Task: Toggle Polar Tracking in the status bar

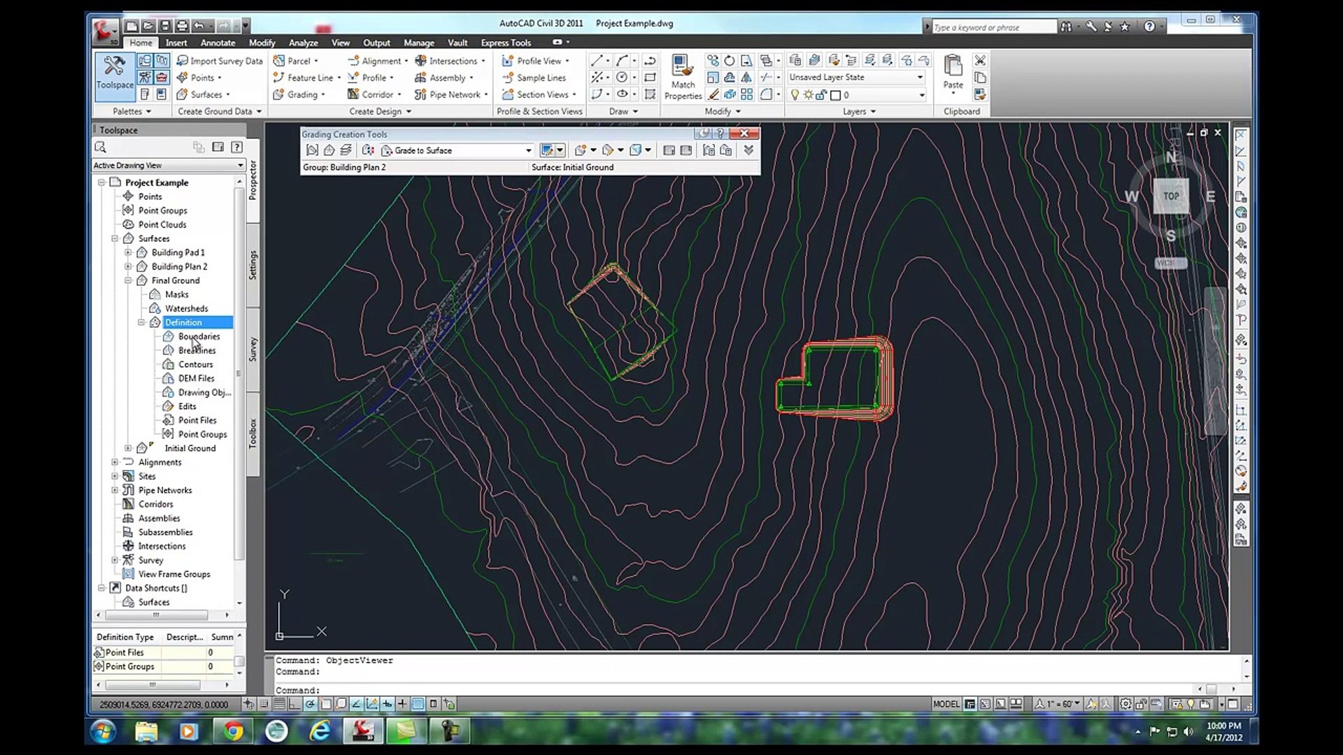Action: 310,704
